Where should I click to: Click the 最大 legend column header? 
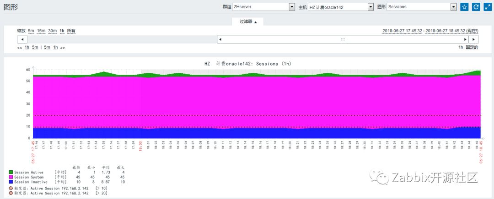tap(121, 167)
